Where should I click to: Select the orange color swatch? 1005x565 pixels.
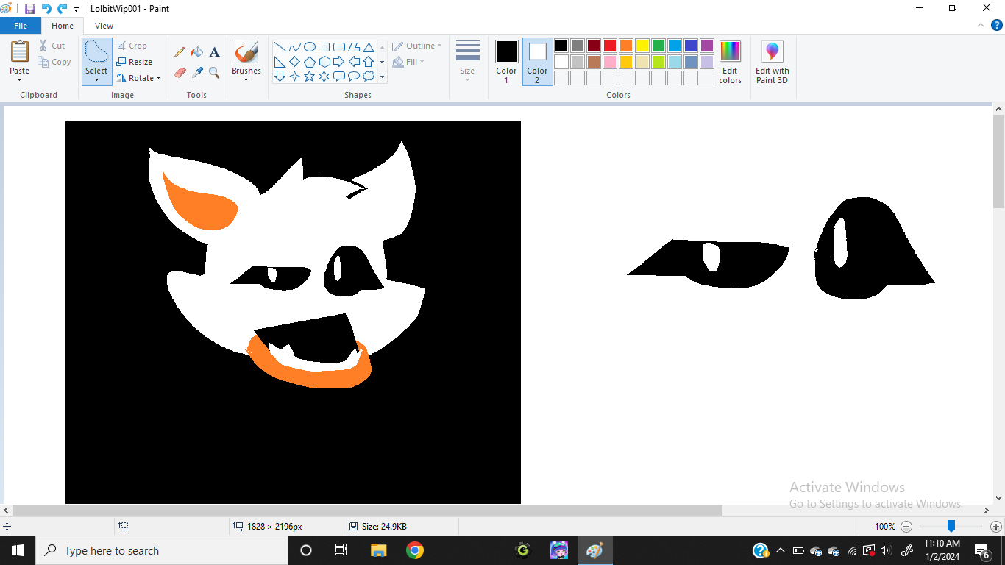point(625,45)
